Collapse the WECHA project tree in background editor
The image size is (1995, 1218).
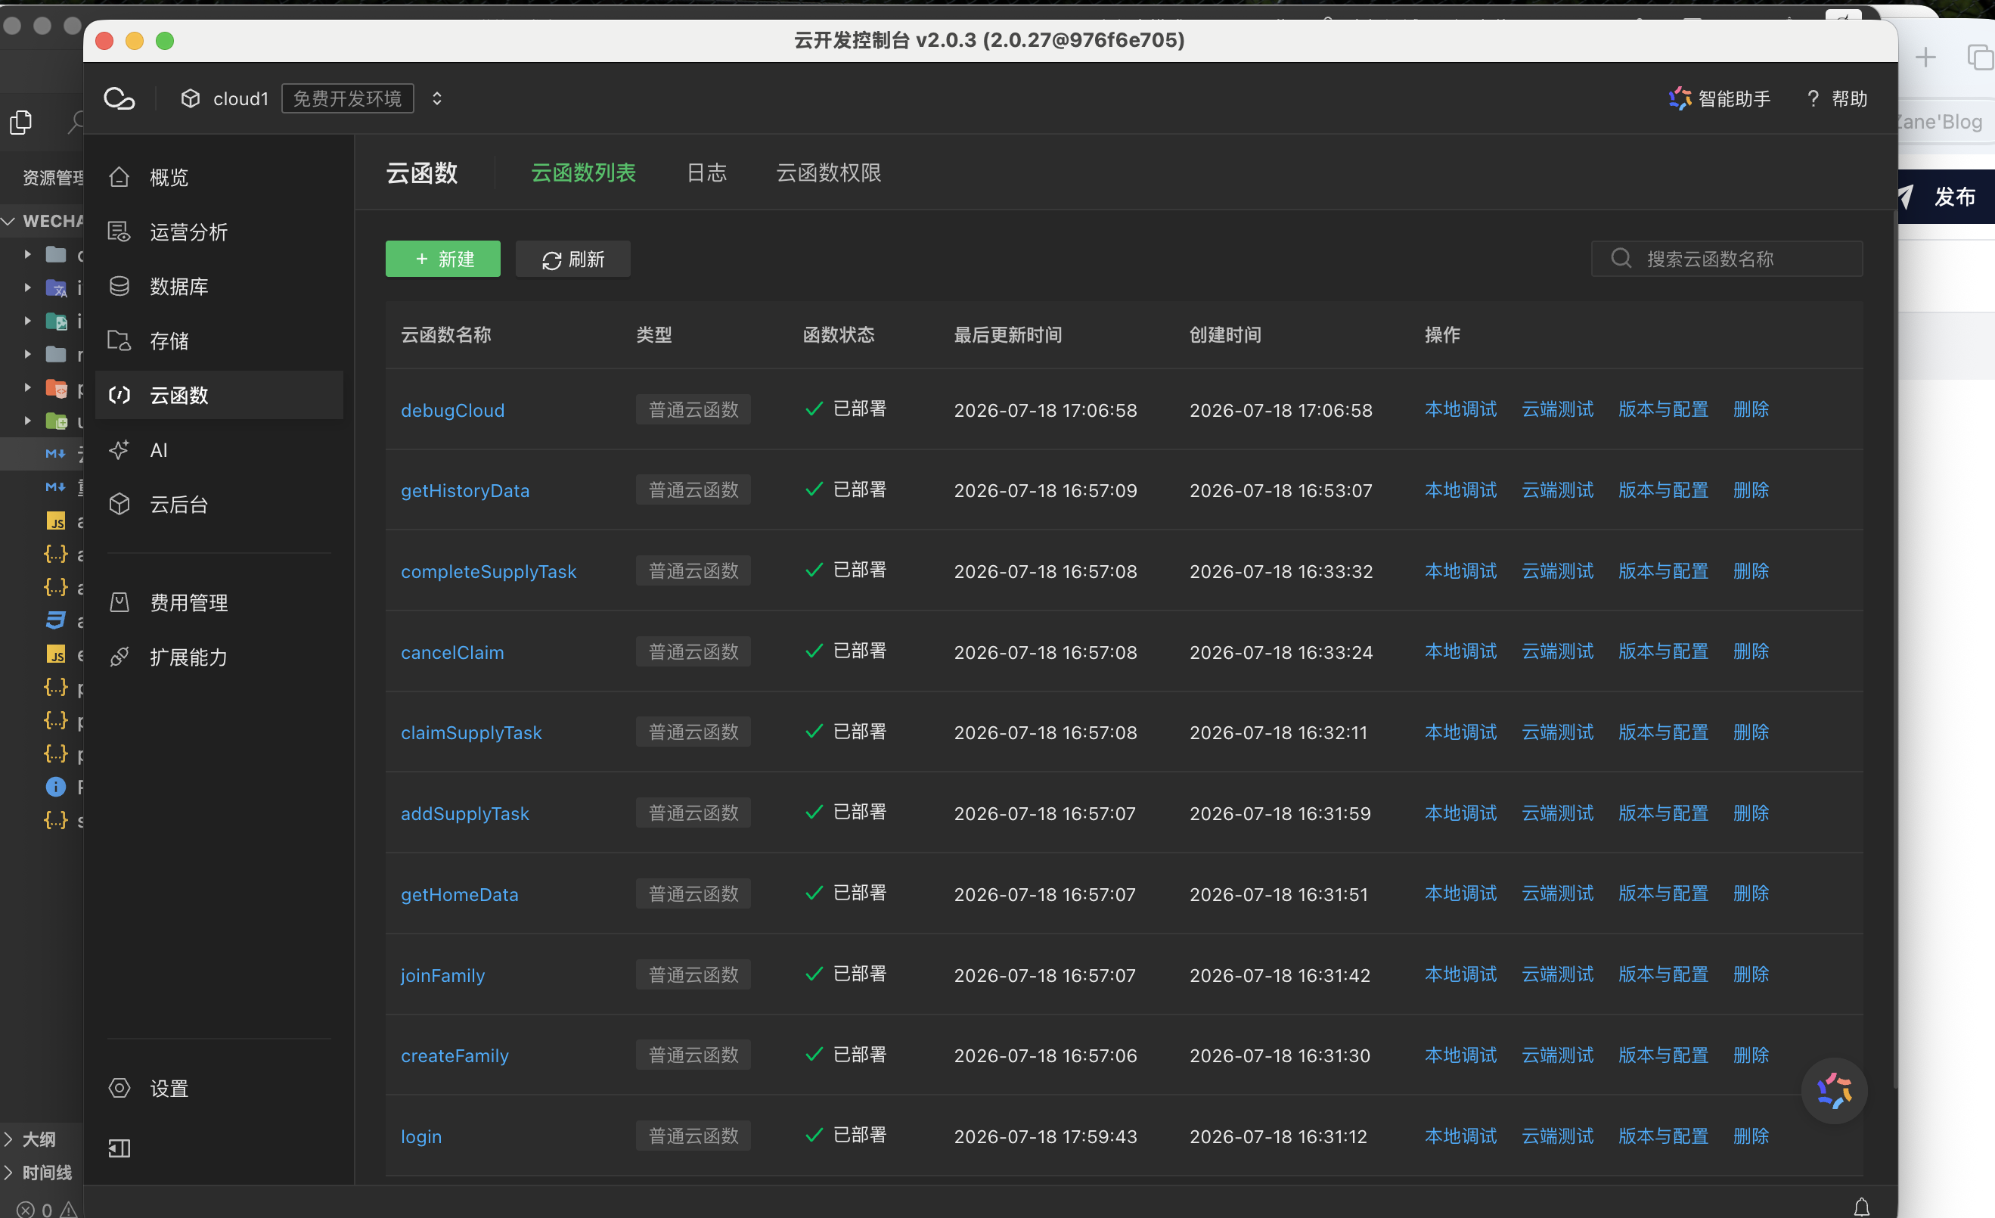[x=9, y=221]
